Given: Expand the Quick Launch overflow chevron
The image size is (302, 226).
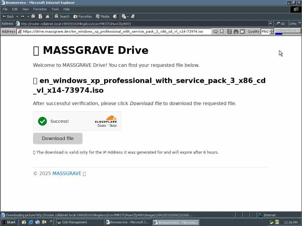Looking at the screenshot, I should point(51,221).
